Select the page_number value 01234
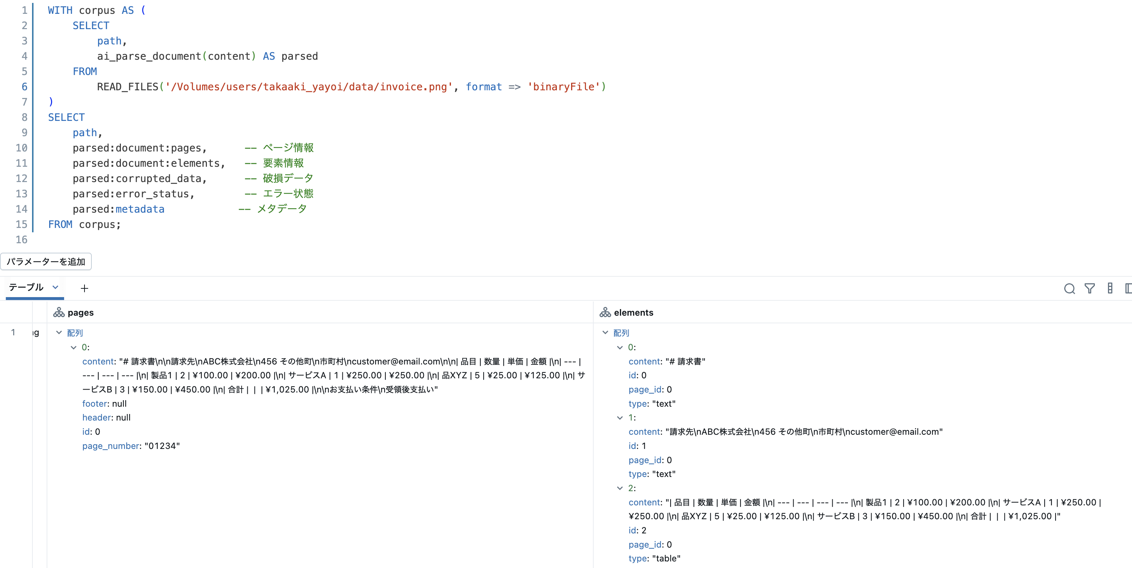The width and height of the screenshot is (1132, 568). click(x=162, y=446)
